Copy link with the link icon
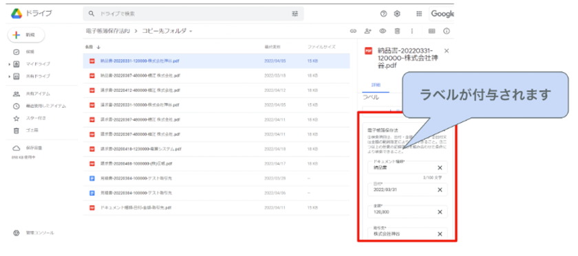Screen dimensions: 578x256 (353, 32)
